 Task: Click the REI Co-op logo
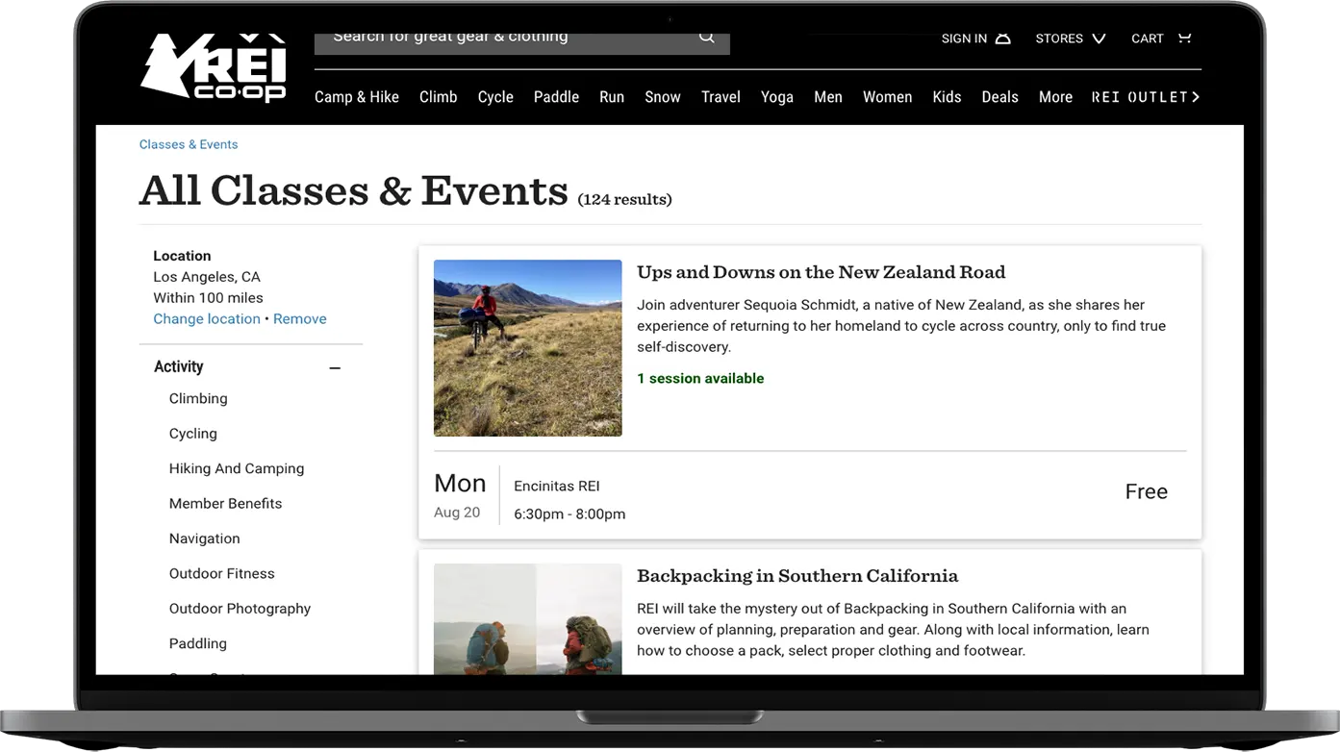214,67
